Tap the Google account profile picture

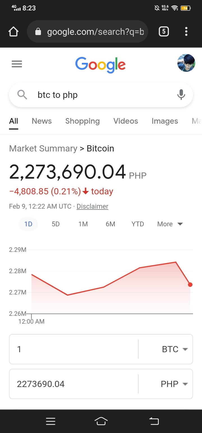coord(186,63)
